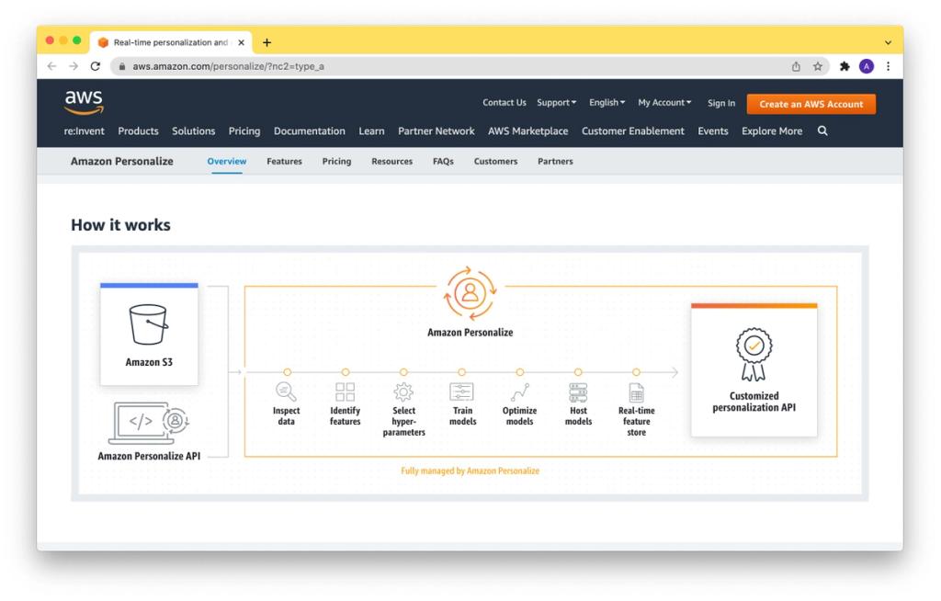The height and width of the screenshot is (601, 941).
Task: Switch to the Features tab
Action: 285,161
